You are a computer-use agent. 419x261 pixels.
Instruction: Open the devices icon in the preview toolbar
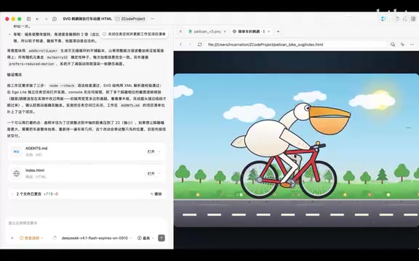point(393,44)
